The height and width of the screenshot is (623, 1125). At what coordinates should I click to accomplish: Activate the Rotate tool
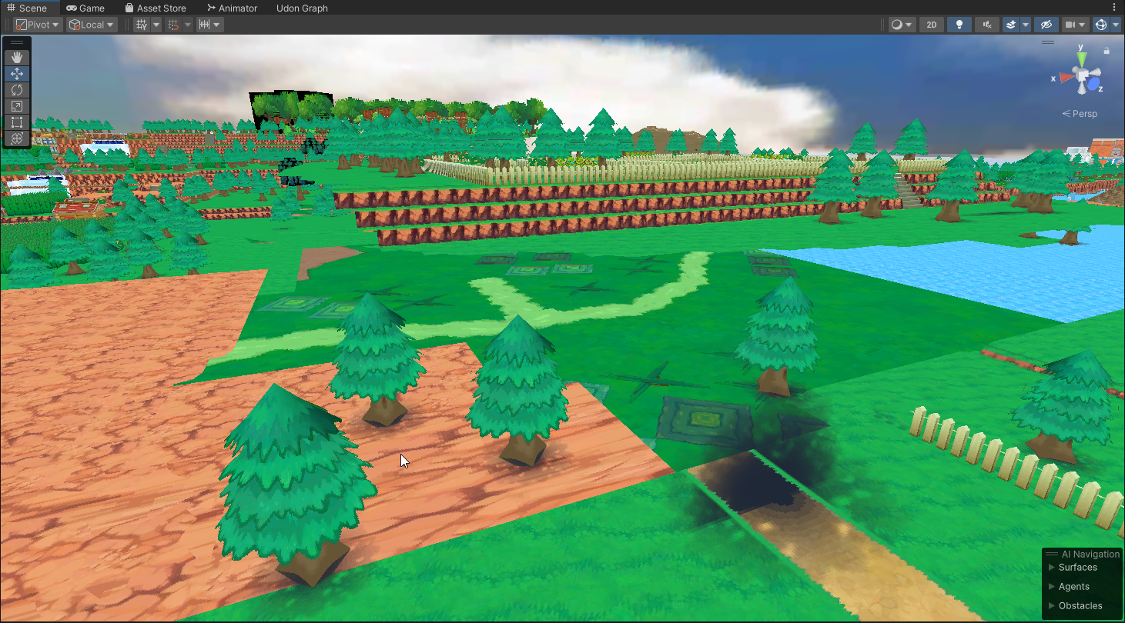pos(17,90)
